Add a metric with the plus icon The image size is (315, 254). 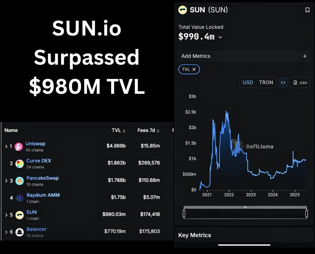(x=304, y=56)
